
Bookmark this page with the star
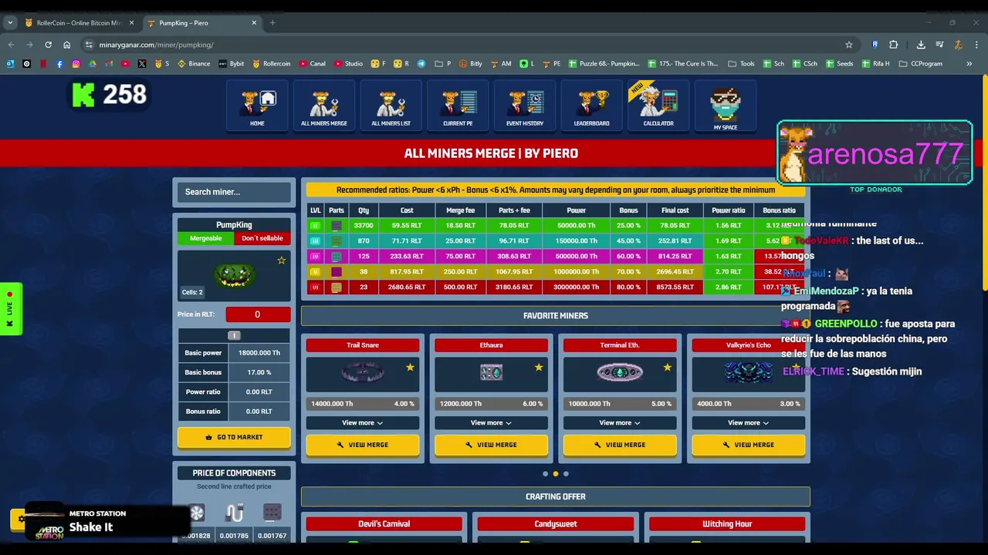click(x=849, y=45)
